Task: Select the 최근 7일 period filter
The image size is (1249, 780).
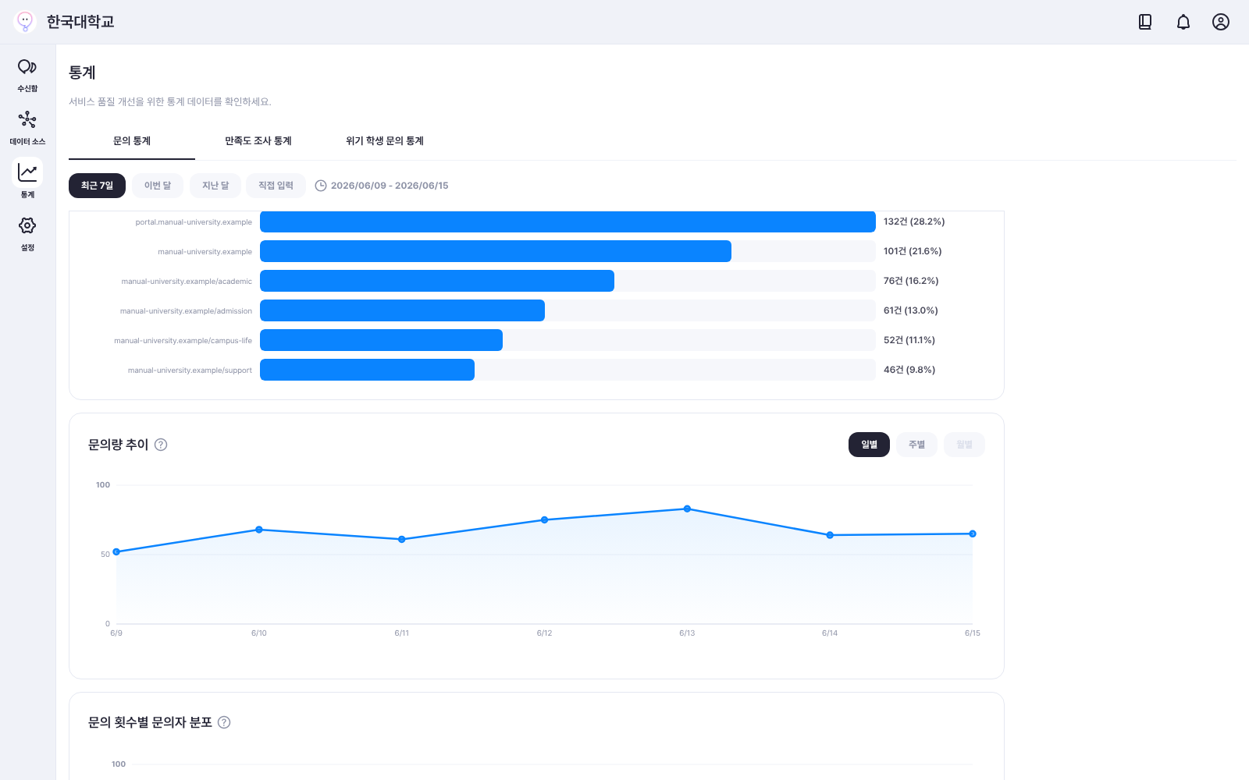Action: click(97, 186)
